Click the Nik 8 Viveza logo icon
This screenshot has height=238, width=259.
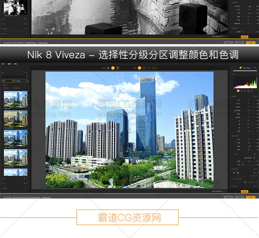tap(240, 68)
